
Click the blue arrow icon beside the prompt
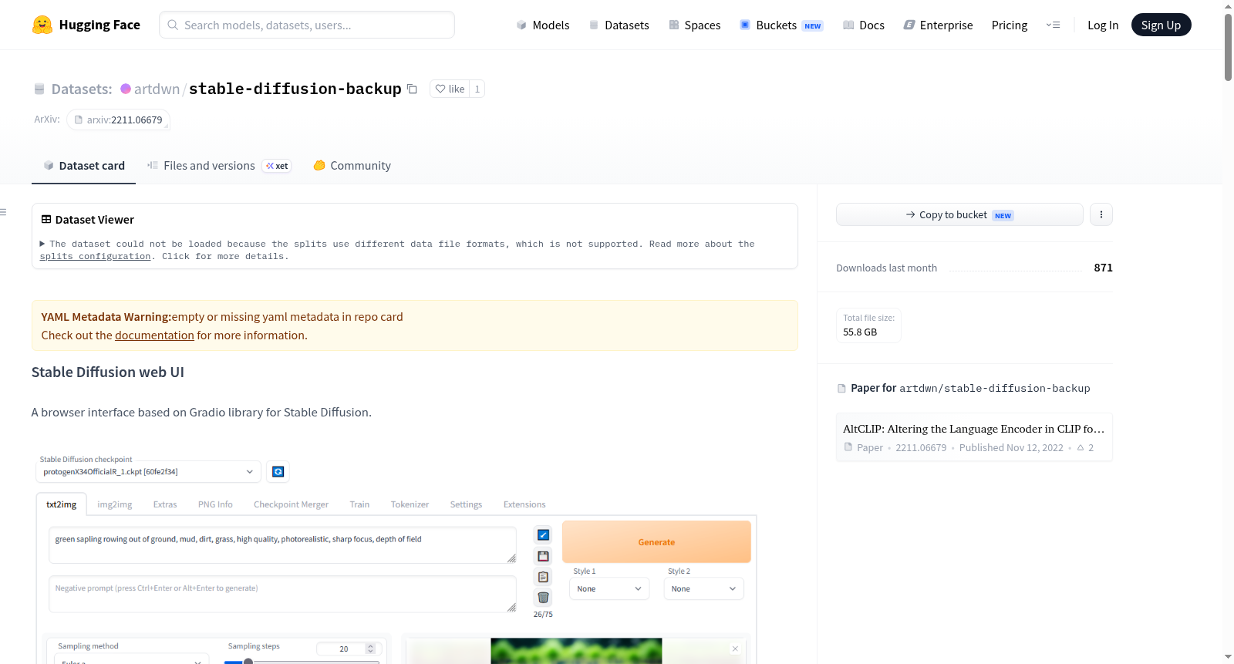(543, 535)
